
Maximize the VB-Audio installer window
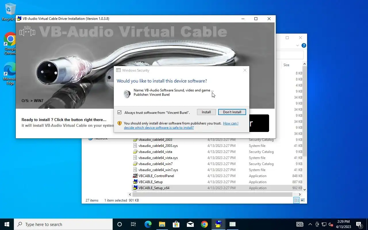tap(256, 19)
